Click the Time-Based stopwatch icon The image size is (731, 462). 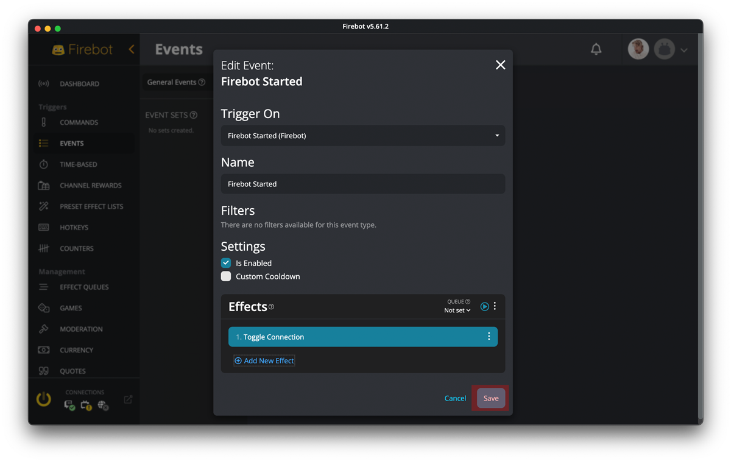pos(43,164)
